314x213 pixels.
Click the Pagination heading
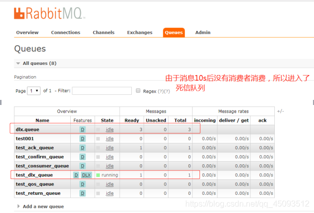click(25, 77)
